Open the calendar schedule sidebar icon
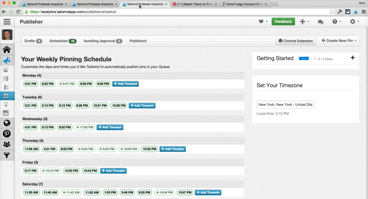Image resolution: width=368 pixels, height=199 pixels. click(x=6, y=96)
